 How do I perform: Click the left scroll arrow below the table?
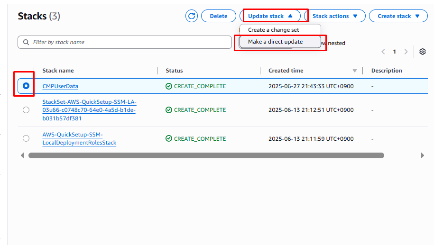(x=22, y=155)
